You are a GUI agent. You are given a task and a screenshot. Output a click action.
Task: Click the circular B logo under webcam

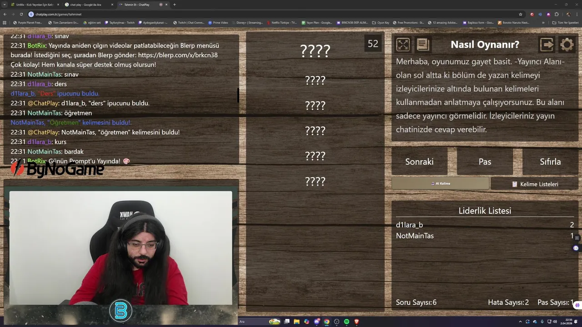(x=120, y=311)
